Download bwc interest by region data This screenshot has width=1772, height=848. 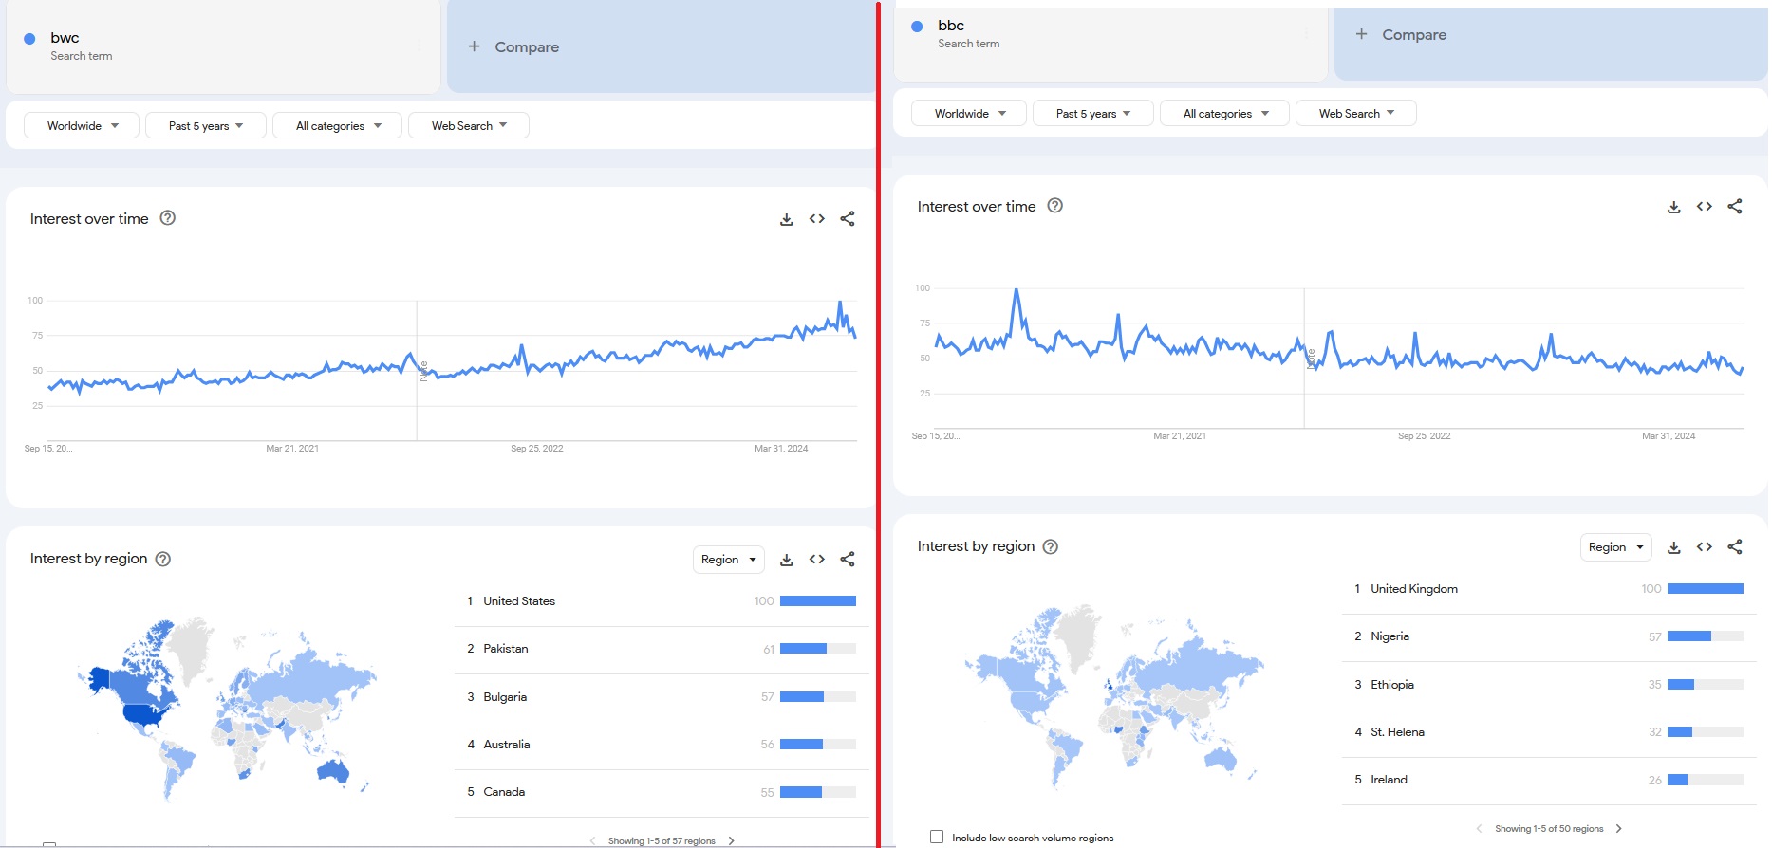coord(787,560)
